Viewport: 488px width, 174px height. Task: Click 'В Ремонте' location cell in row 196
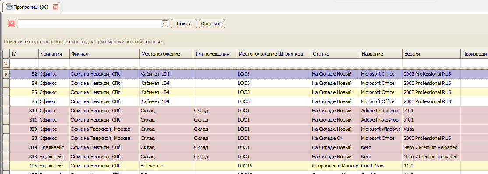(166, 166)
